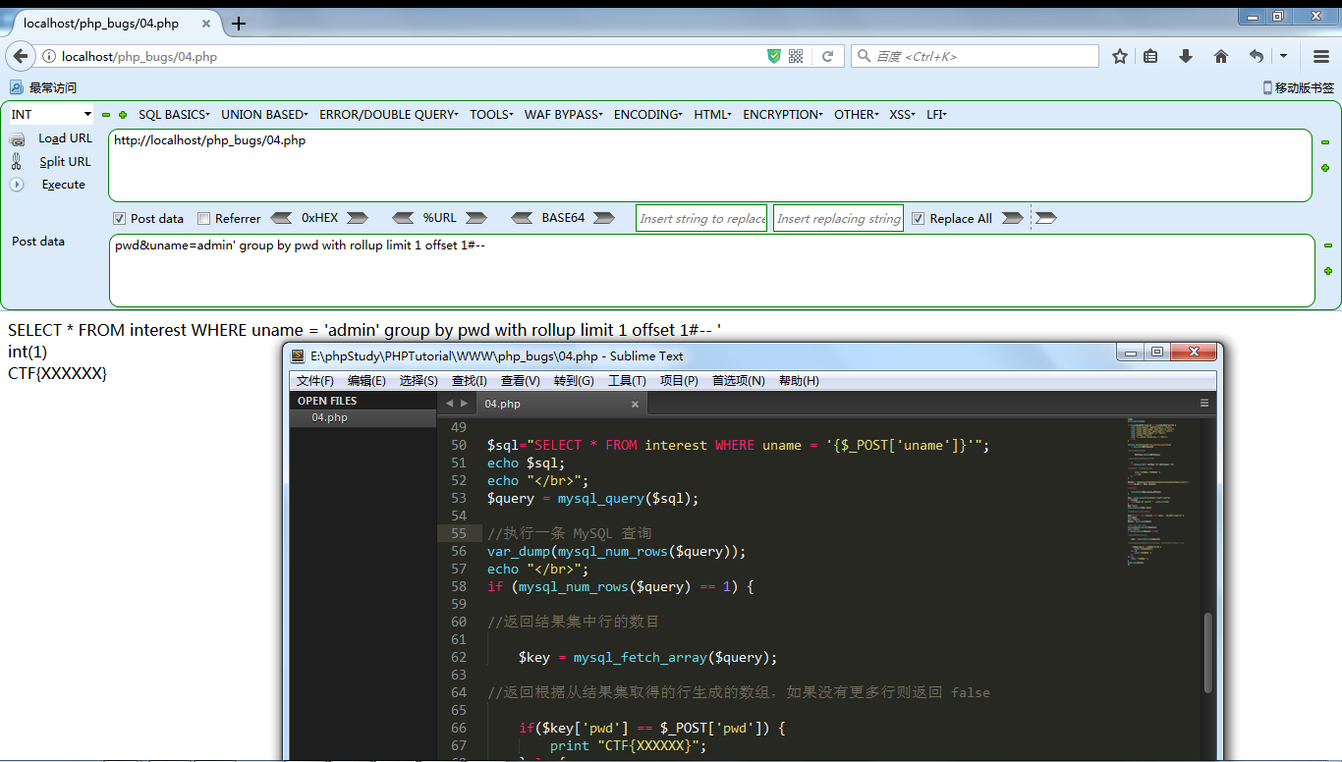Screen dimensions: 1342x762
Task: Open Sublime Text tab list dropdown
Action: click(x=1204, y=404)
